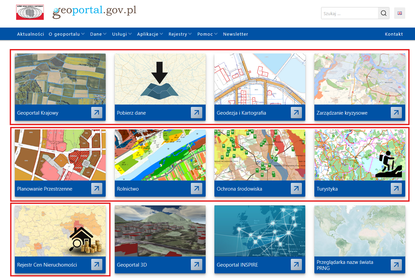
Task: Click the Geodezja i Kartografia title link
Action: click(x=241, y=113)
